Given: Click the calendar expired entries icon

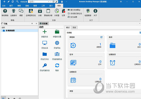Looking at the screenshot, I should click(73, 80).
